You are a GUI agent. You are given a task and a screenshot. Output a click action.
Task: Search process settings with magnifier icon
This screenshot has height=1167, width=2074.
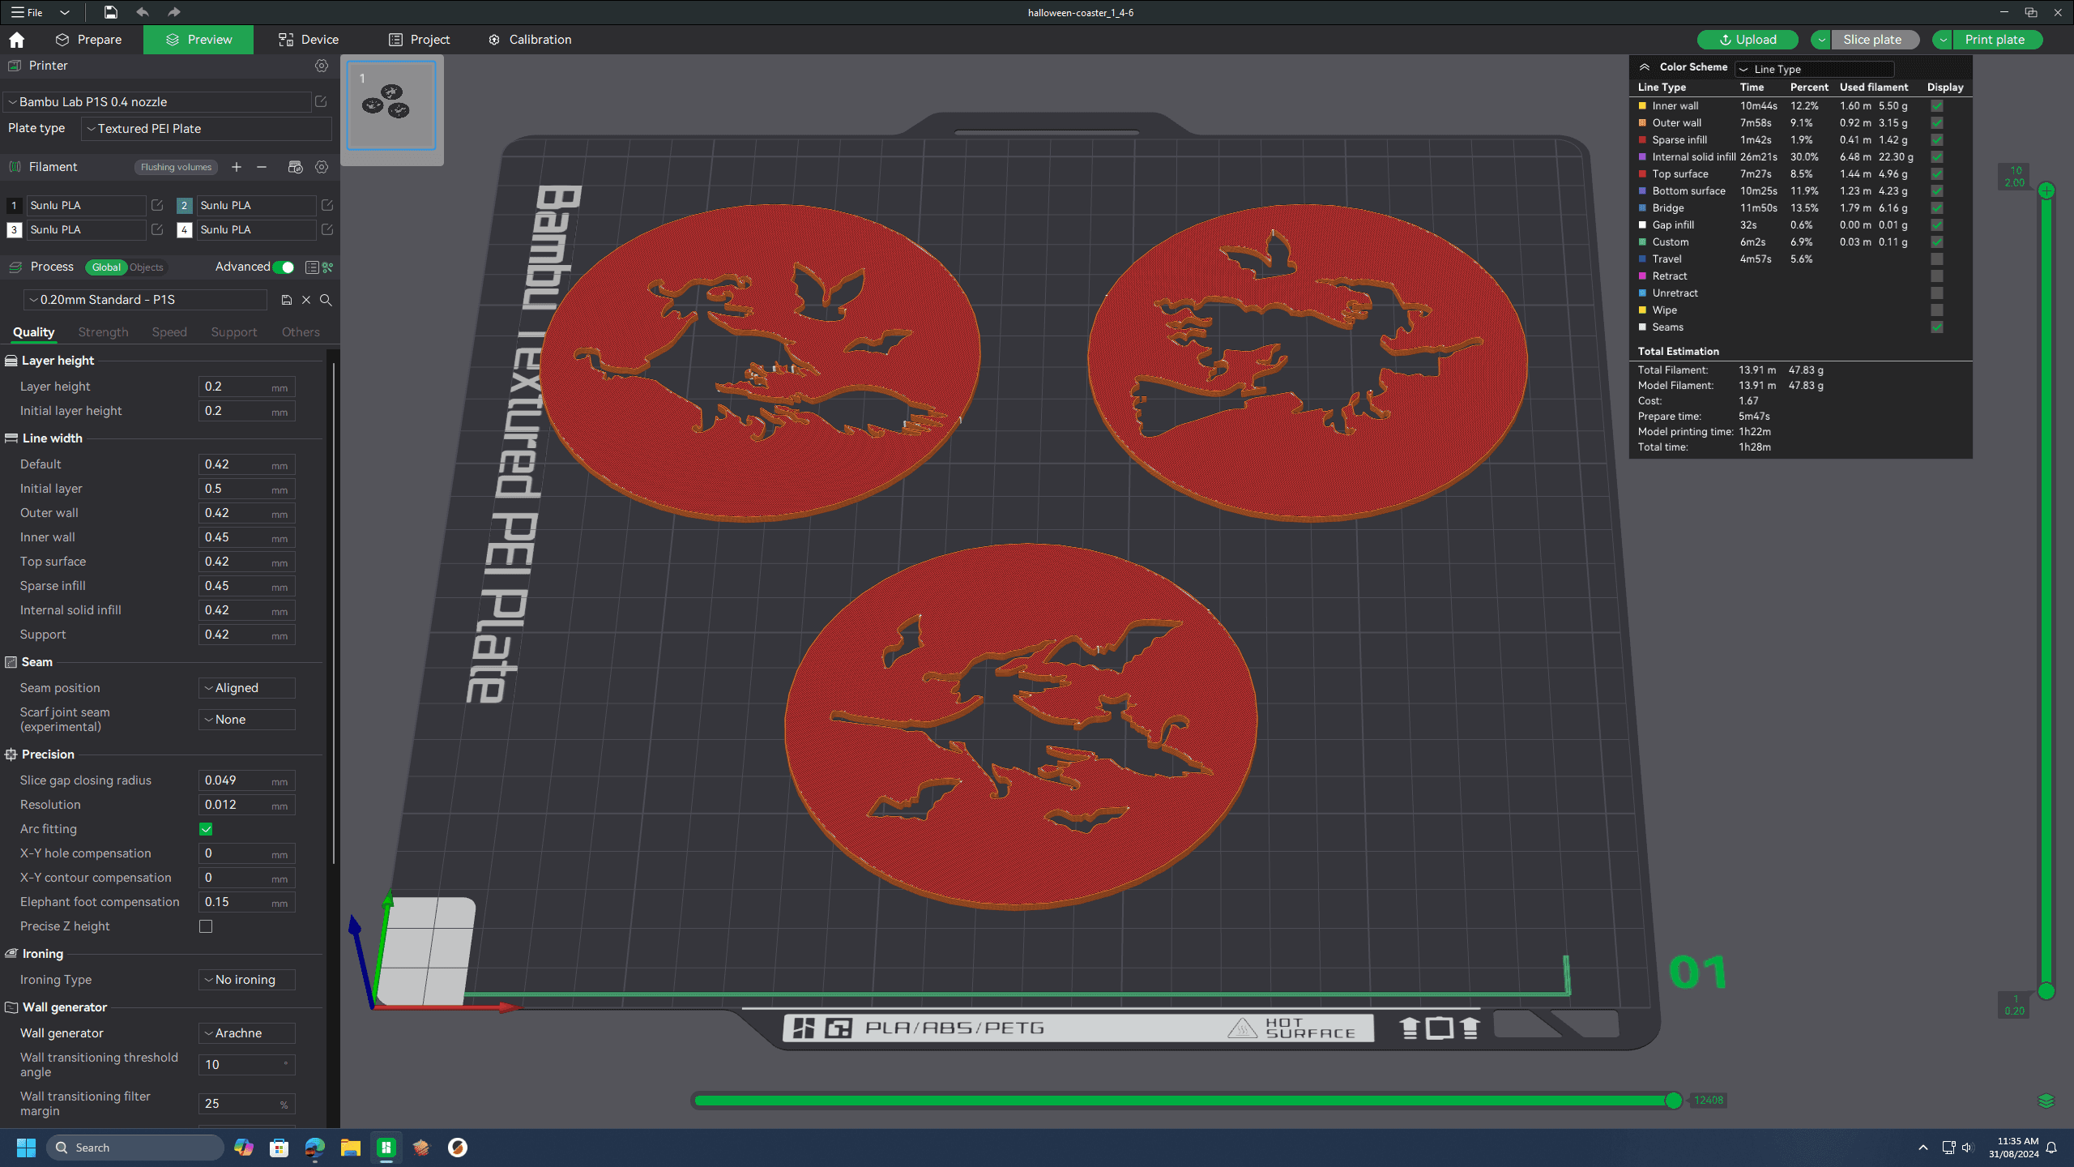pos(326,300)
